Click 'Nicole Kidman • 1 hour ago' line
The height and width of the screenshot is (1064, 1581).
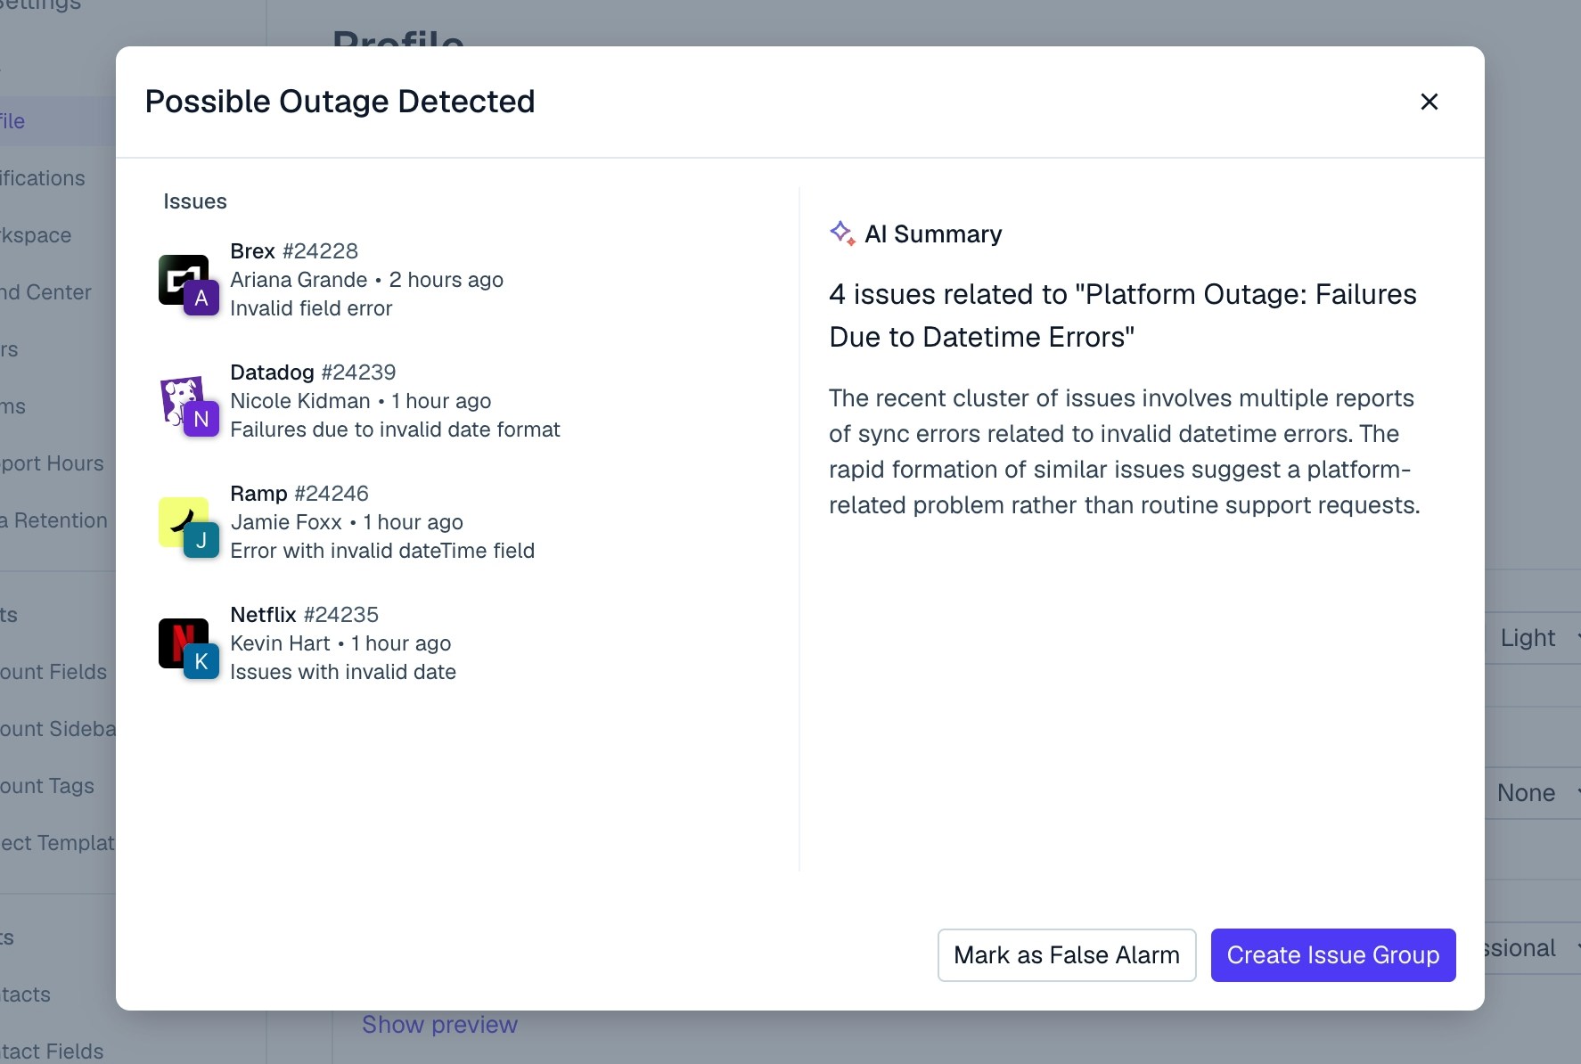pyautogui.click(x=361, y=401)
